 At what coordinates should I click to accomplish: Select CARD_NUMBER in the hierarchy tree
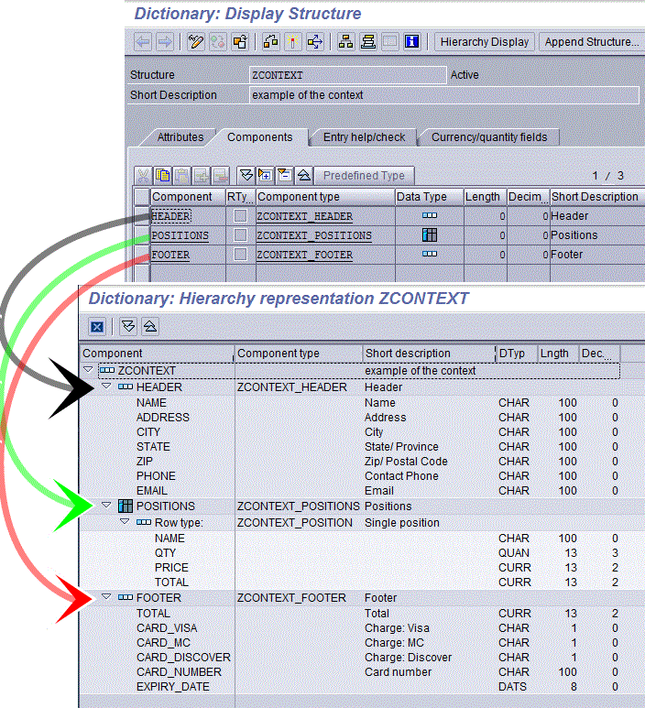pyautogui.click(x=179, y=672)
